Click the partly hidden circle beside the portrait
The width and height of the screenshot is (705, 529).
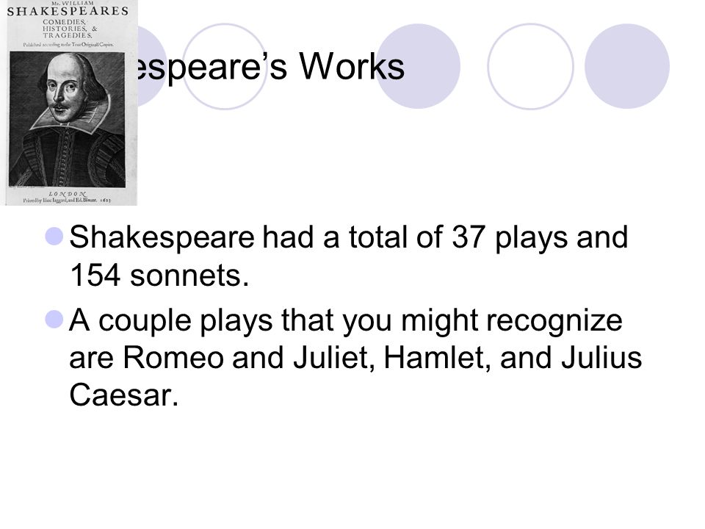pyautogui.click(x=152, y=67)
